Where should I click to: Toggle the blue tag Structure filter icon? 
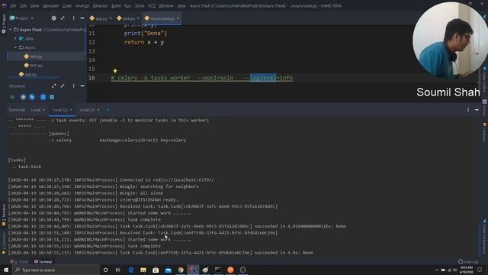tap(32, 97)
